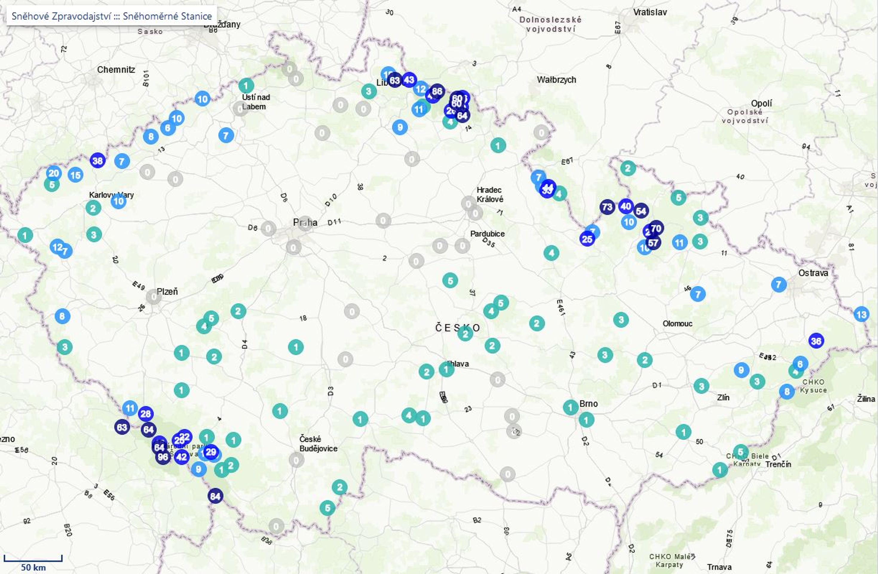Click the marker with value 73

point(607,207)
